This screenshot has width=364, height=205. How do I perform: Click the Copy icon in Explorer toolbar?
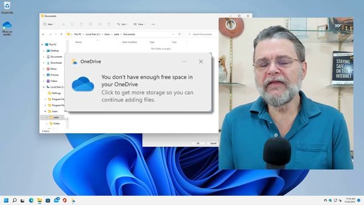(x=72, y=24)
